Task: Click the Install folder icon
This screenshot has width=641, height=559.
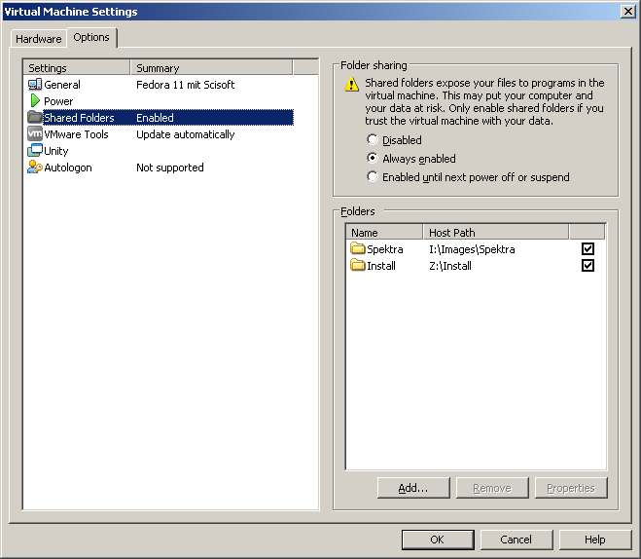Action: point(358,266)
